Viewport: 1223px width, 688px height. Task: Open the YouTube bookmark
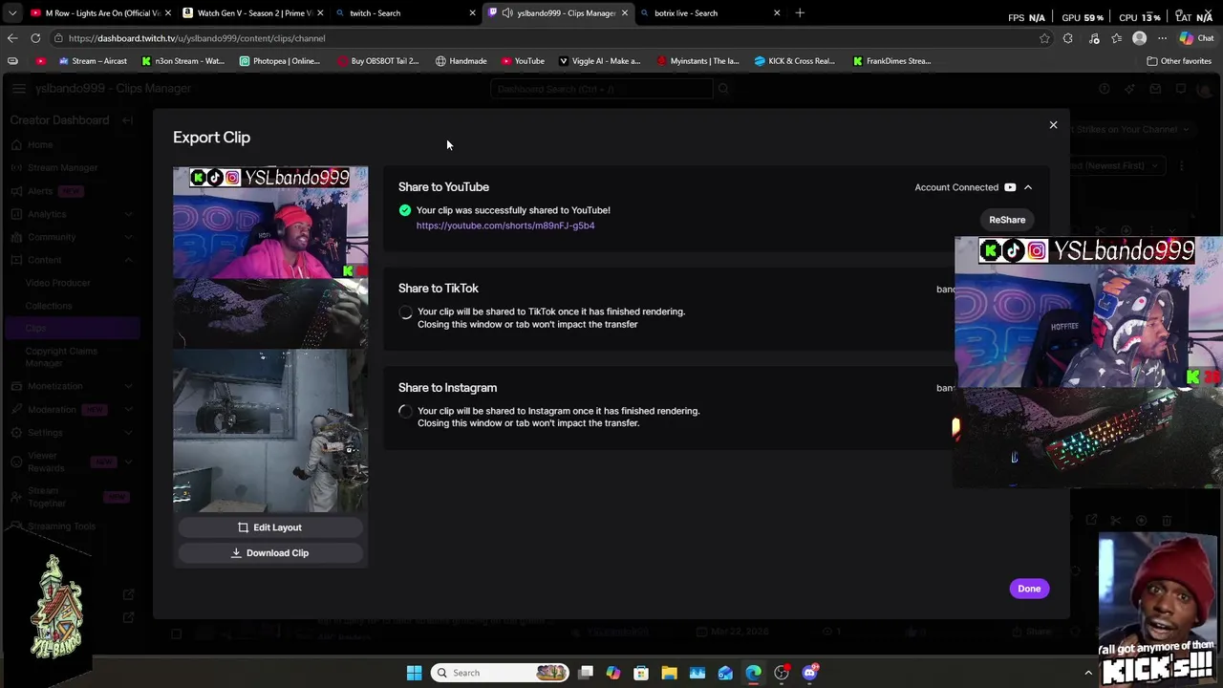pos(523,61)
